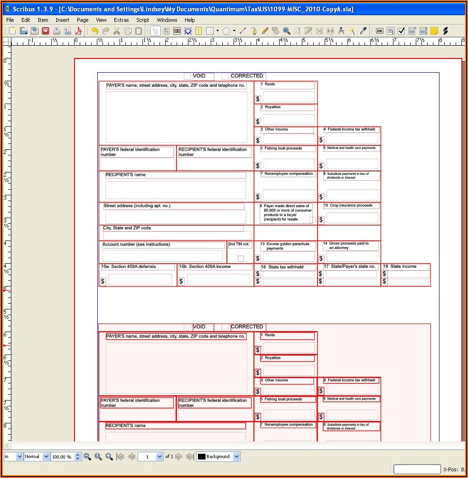Viewport: 468px width, 478px height.
Task: Click the zoom out magnifier button
Action: tap(87, 457)
